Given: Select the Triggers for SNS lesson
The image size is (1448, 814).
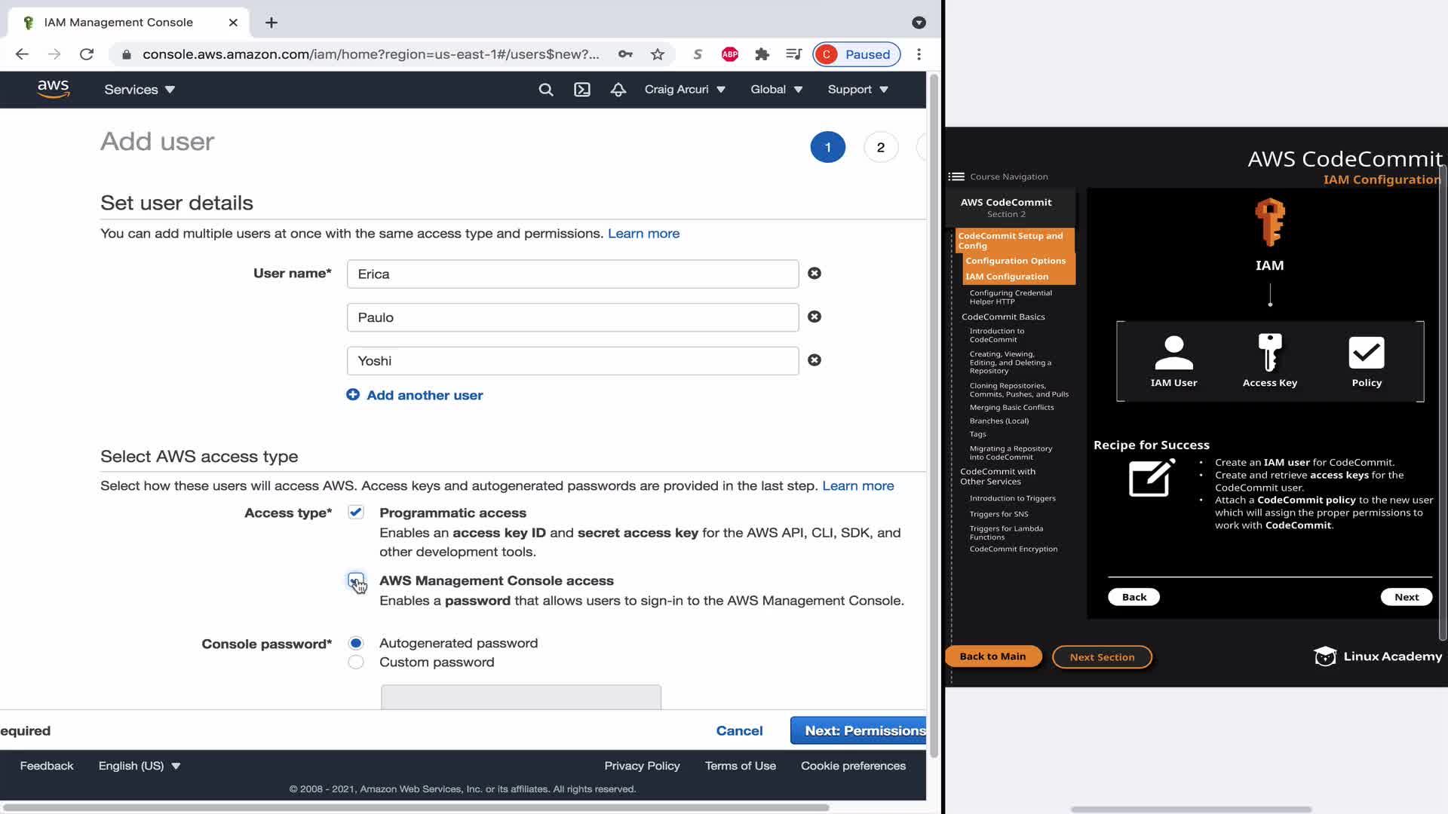Looking at the screenshot, I should click(x=999, y=514).
